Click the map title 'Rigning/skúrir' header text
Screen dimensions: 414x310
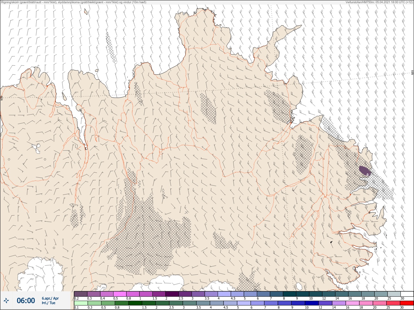pyautogui.click(x=10, y=2)
